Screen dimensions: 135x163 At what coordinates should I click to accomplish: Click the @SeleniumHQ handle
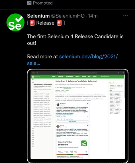tap(68, 16)
